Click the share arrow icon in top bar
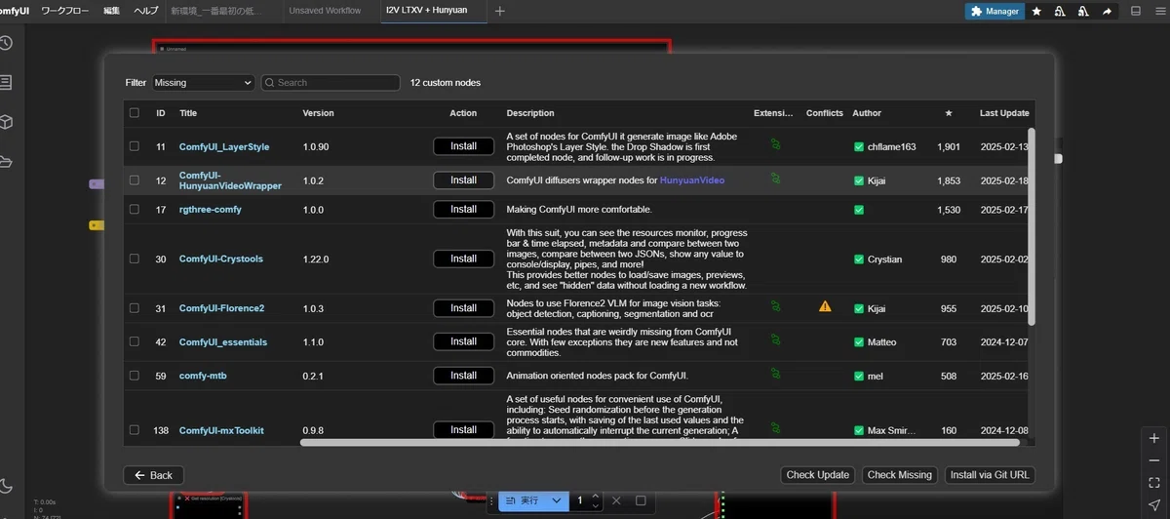1170x519 pixels. [1107, 11]
